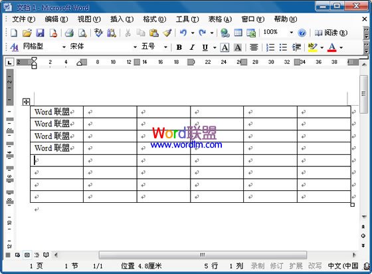The width and height of the screenshot is (372, 274).
Task: Click the Permission icon in toolbar
Action: coord(53,33)
